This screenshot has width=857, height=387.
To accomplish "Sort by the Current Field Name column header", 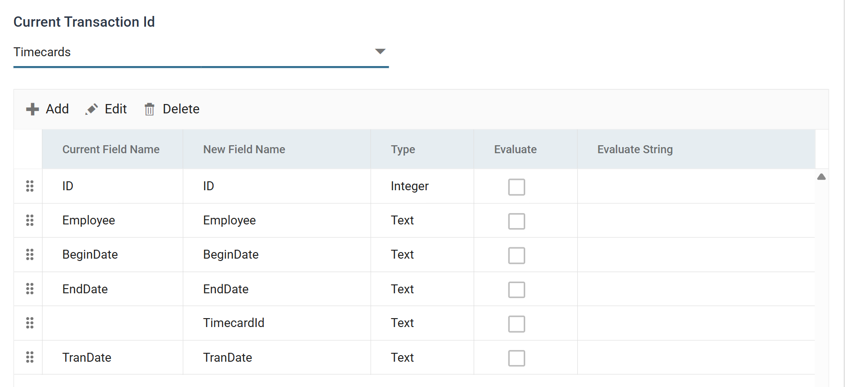I will [x=113, y=149].
